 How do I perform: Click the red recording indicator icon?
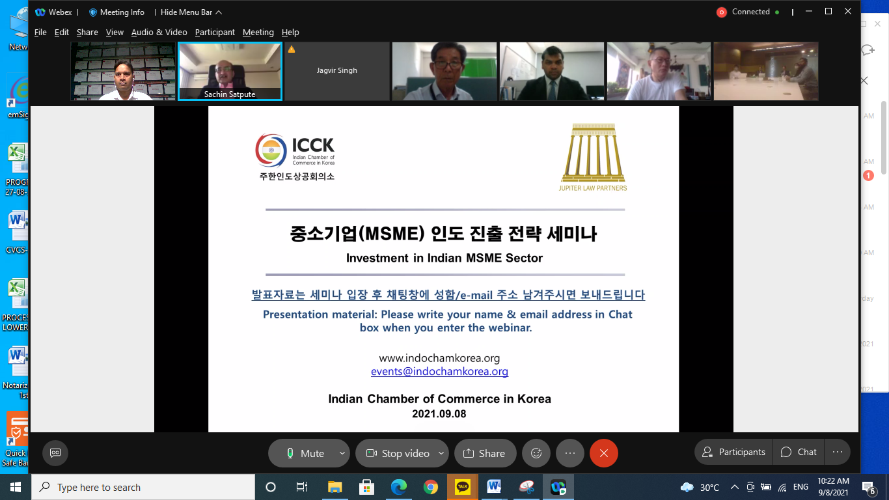[721, 12]
